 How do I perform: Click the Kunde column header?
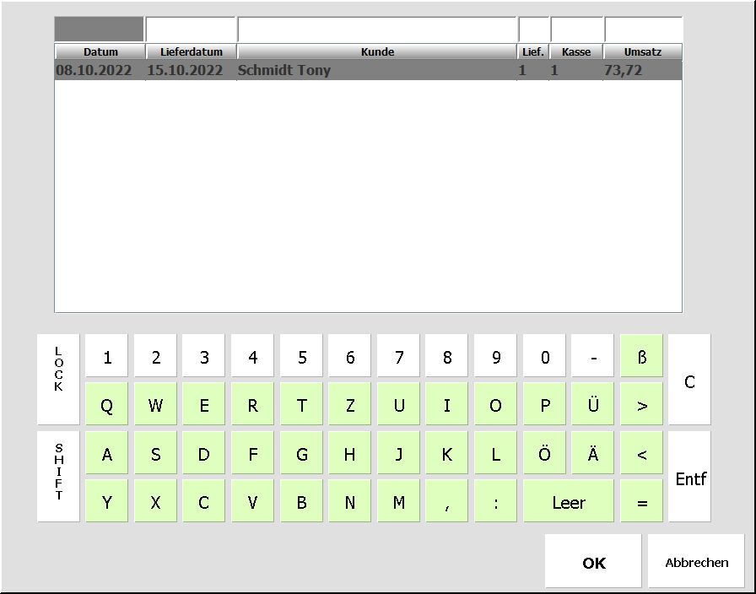pyautogui.click(x=377, y=51)
